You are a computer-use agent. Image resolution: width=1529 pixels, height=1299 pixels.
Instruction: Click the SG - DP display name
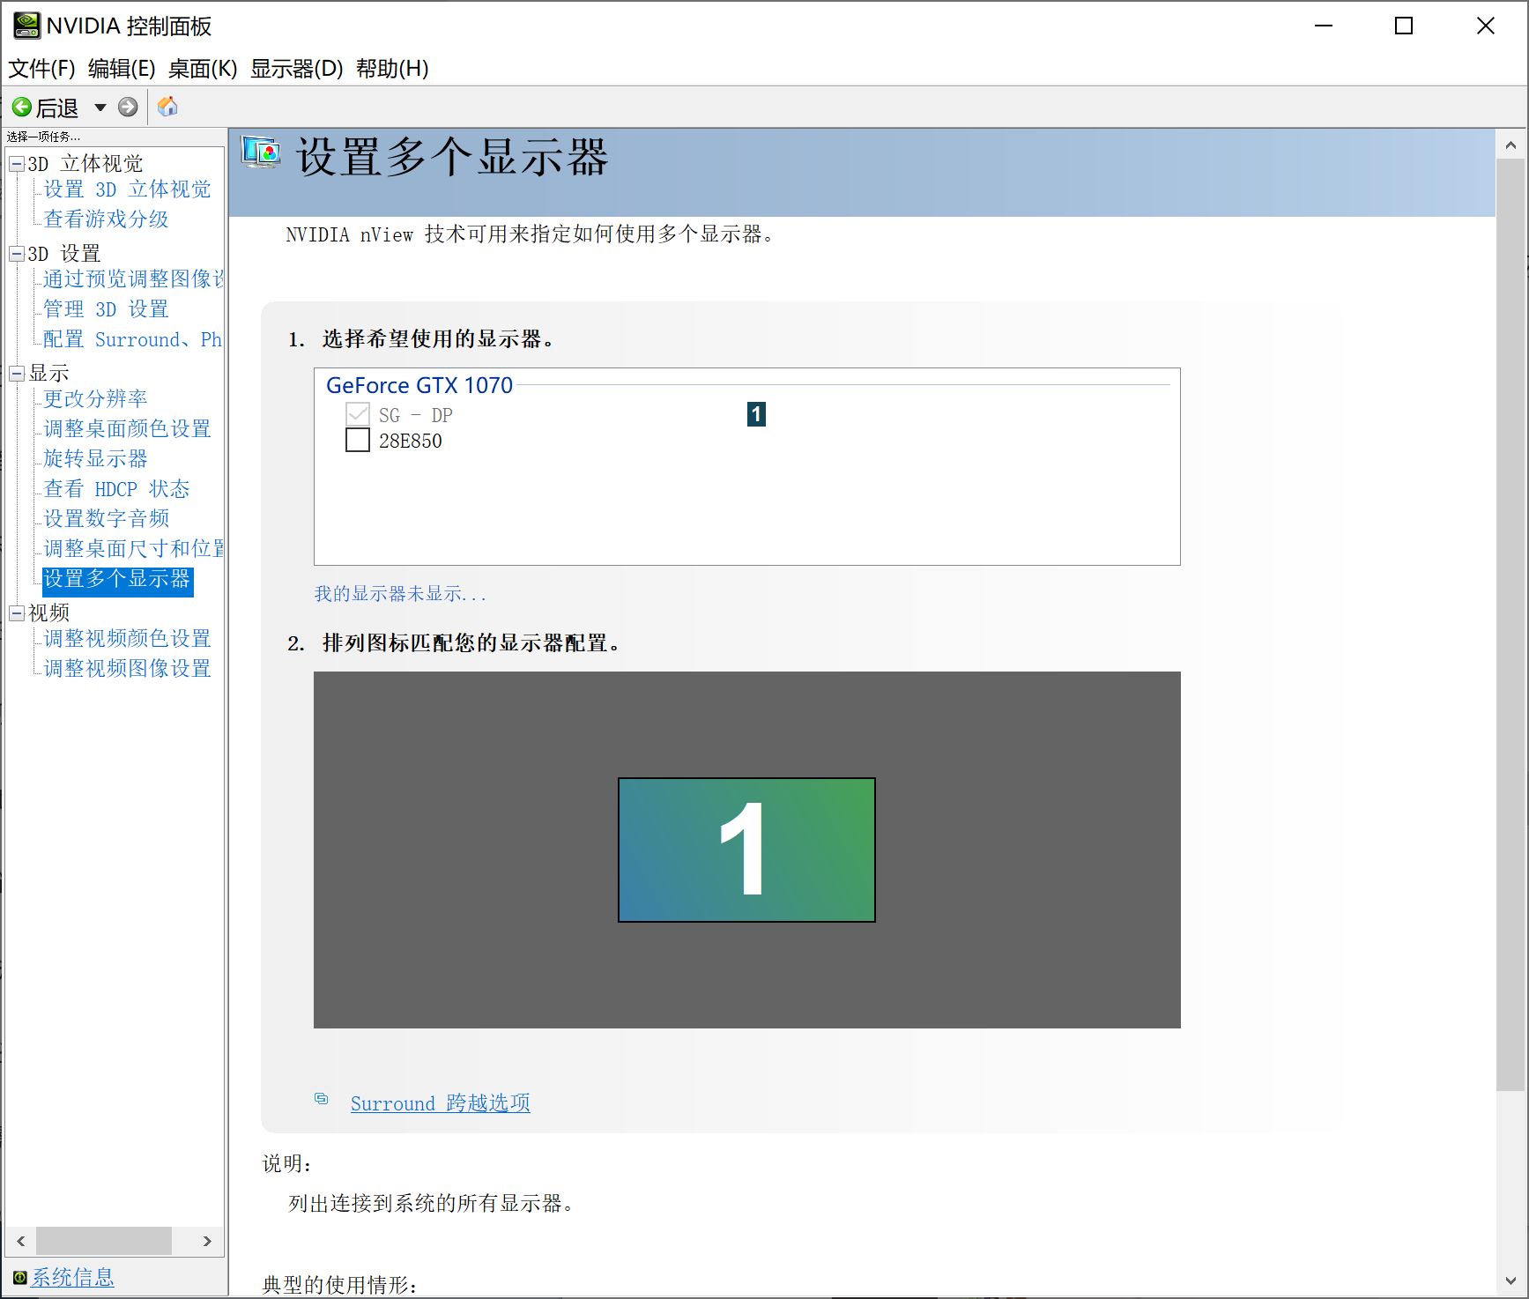point(416,415)
